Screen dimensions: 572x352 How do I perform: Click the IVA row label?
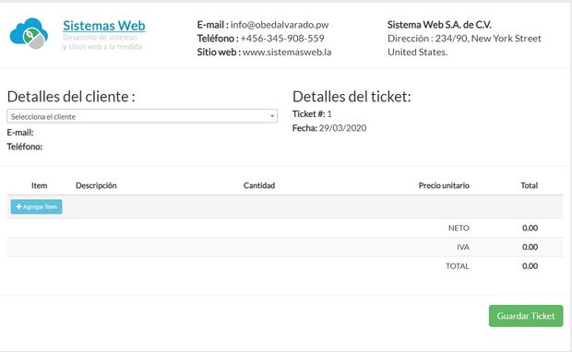pyautogui.click(x=463, y=247)
